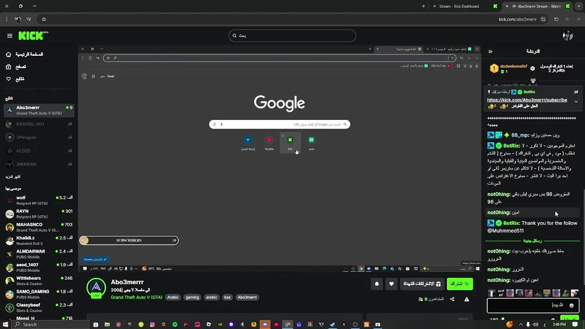Expand the pinned message chevron
Screen dimensions: 585x329
point(576,101)
